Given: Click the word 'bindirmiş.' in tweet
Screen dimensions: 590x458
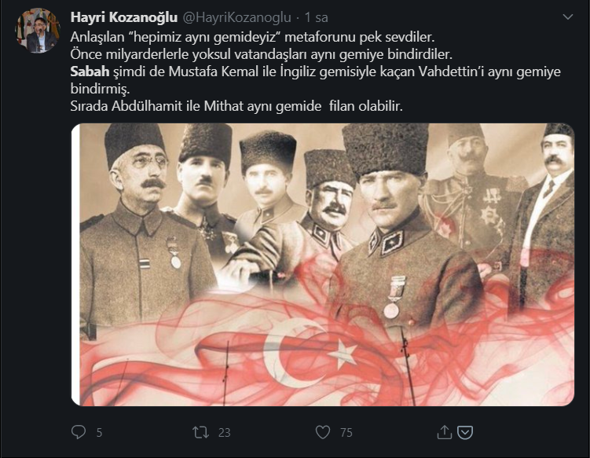Looking at the screenshot, I should coord(100,89).
